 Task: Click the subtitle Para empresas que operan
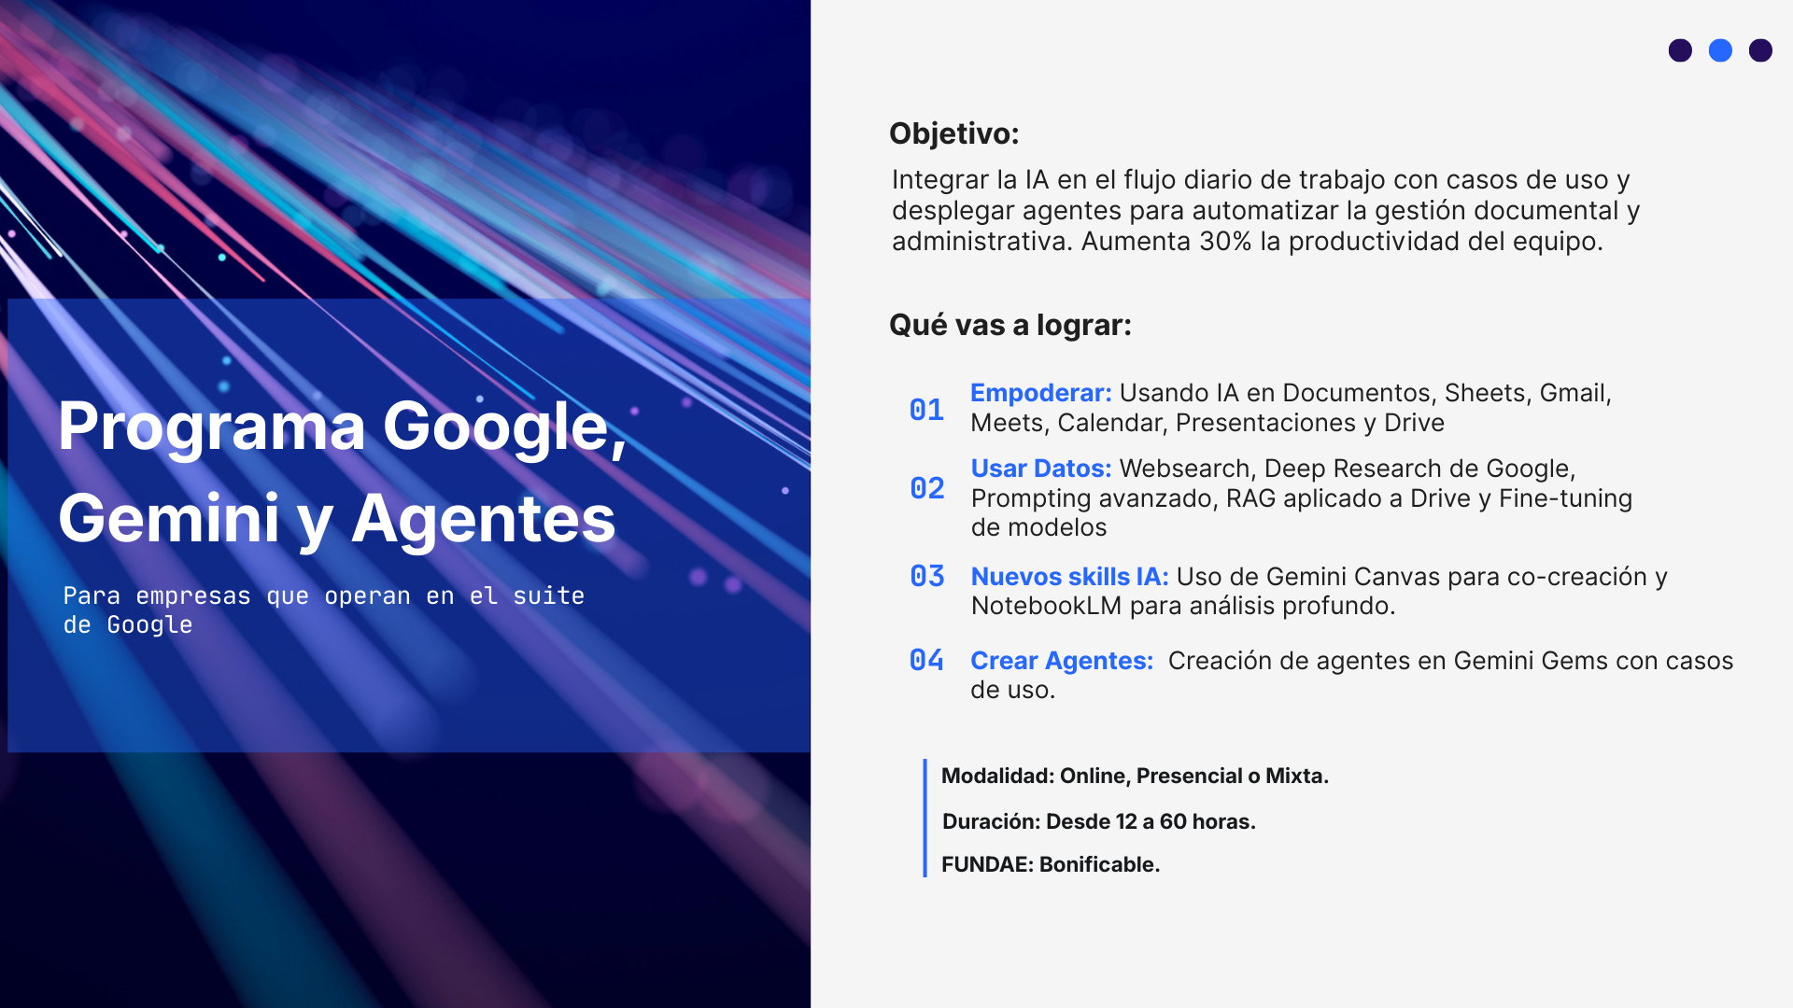pos(323,609)
